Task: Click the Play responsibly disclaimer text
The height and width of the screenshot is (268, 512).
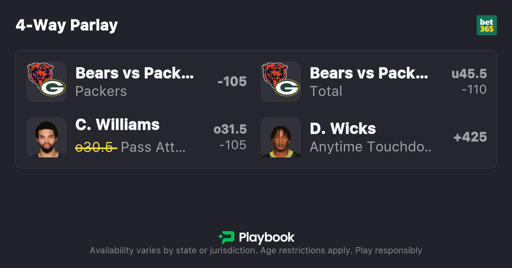Action: [x=388, y=251]
